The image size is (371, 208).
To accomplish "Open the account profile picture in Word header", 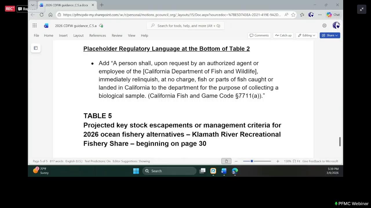I will click(336, 25).
